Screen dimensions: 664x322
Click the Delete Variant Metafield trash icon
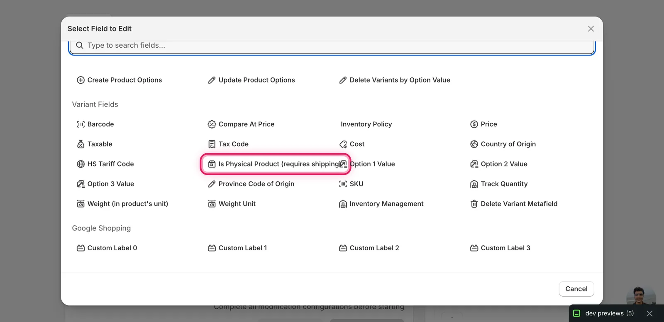474,204
